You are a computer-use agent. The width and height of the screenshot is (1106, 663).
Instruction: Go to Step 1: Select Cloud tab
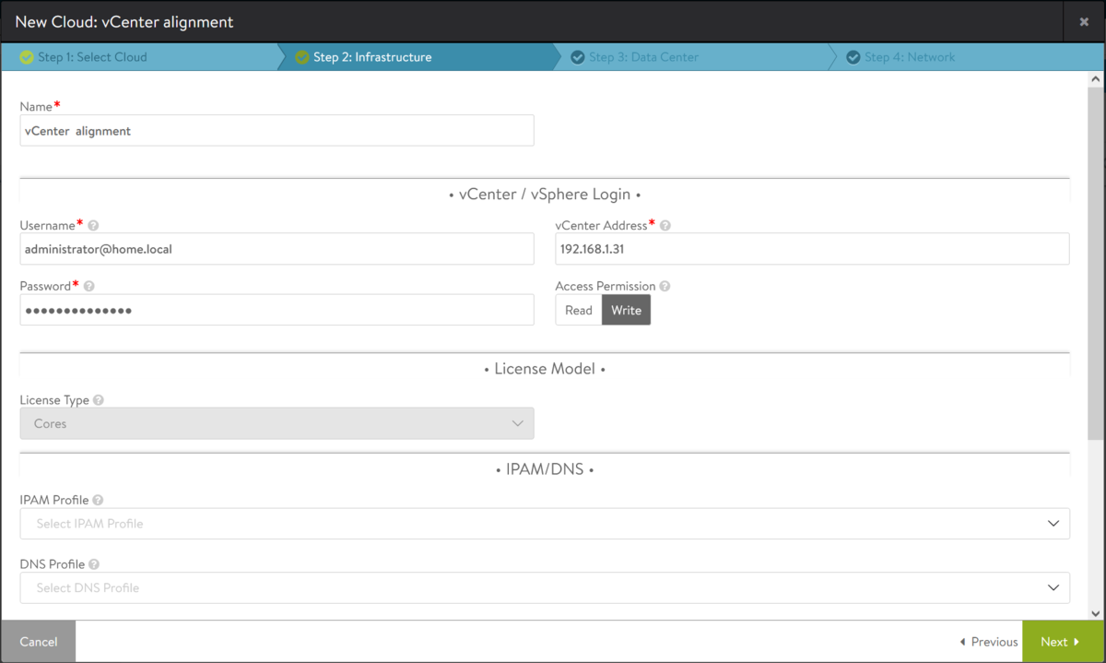click(x=138, y=57)
